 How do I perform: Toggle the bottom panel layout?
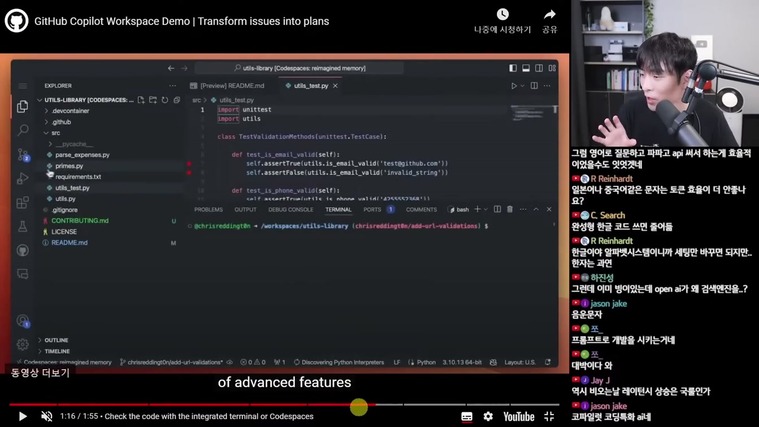coord(526,68)
